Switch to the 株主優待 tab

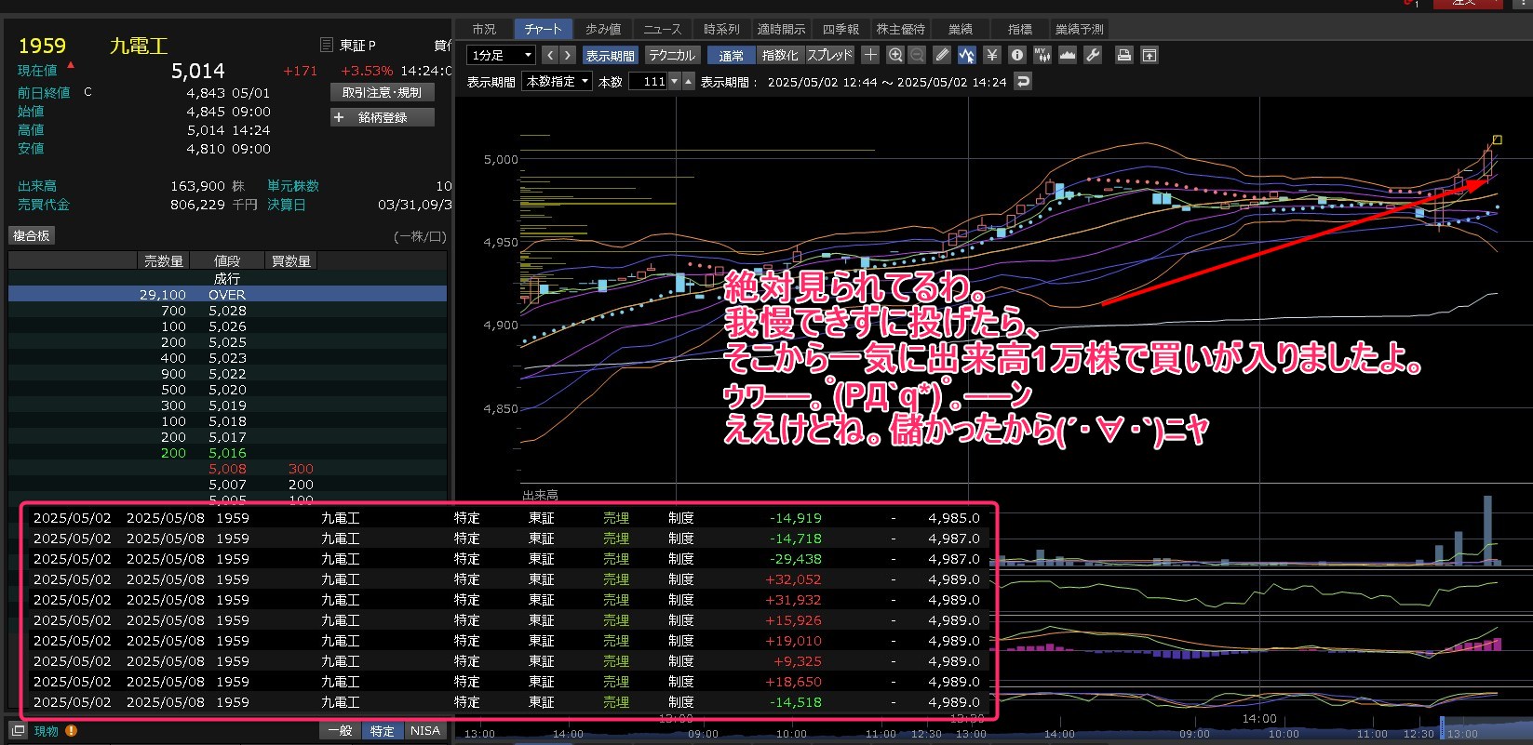[900, 29]
